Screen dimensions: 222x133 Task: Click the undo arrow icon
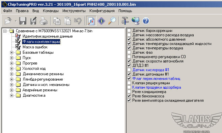[78, 21]
